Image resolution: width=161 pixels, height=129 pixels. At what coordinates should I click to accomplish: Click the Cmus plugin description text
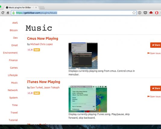[102, 73]
